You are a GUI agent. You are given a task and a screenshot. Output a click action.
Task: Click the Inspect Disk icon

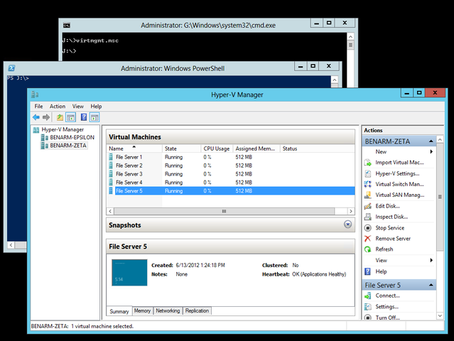(x=368, y=217)
